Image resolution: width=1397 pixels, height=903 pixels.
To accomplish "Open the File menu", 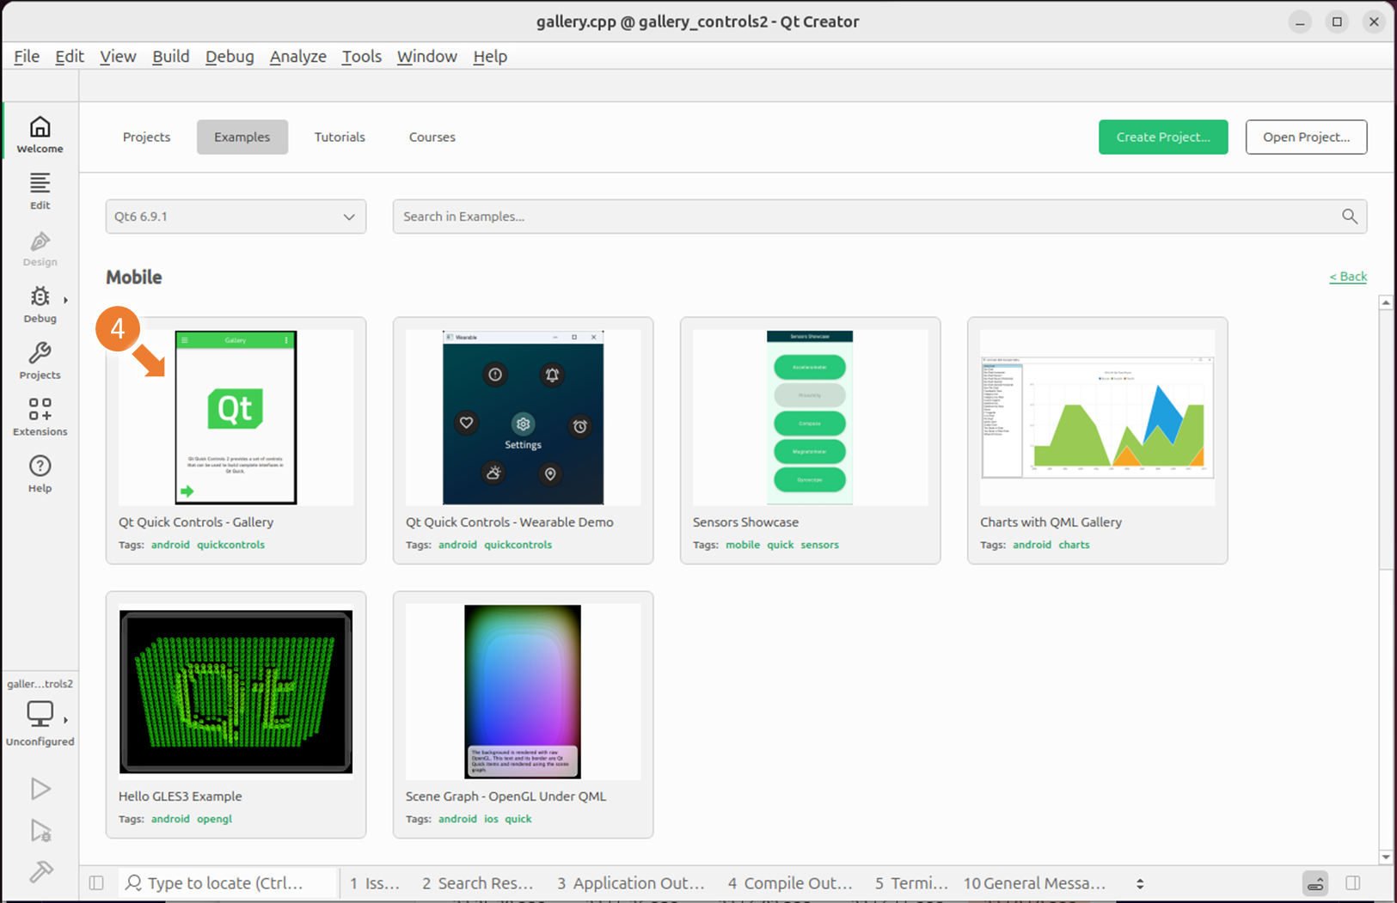I will (x=27, y=57).
